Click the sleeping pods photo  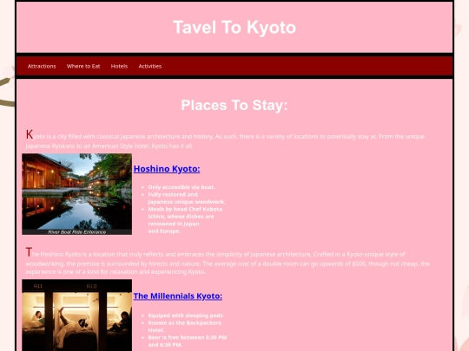click(77, 315)
